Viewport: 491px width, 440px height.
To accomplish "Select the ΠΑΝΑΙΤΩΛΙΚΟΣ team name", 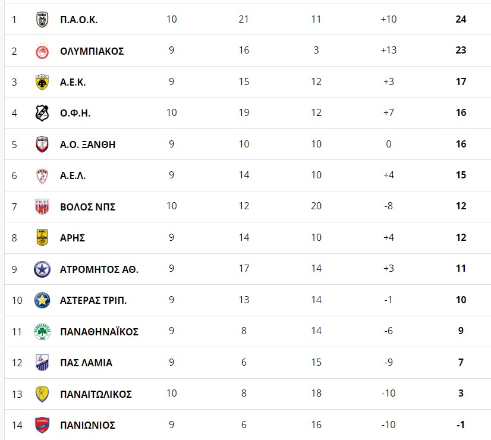I will tap(96, 394).
